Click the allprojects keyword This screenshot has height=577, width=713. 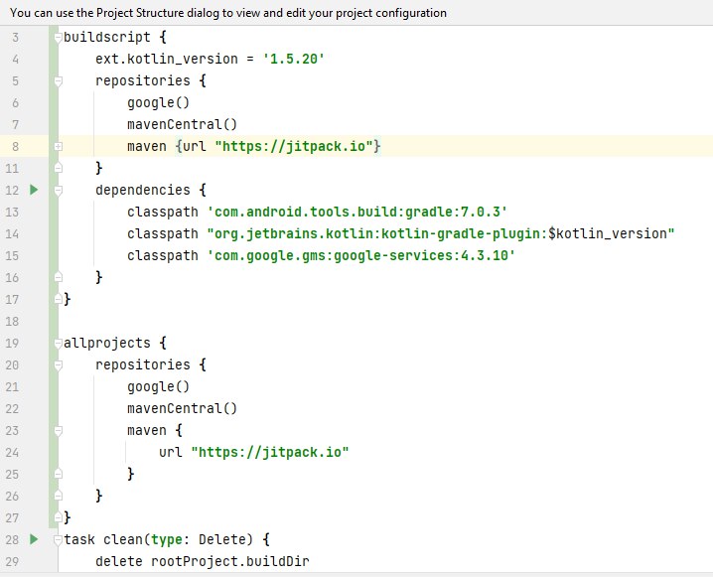point(107,344)
